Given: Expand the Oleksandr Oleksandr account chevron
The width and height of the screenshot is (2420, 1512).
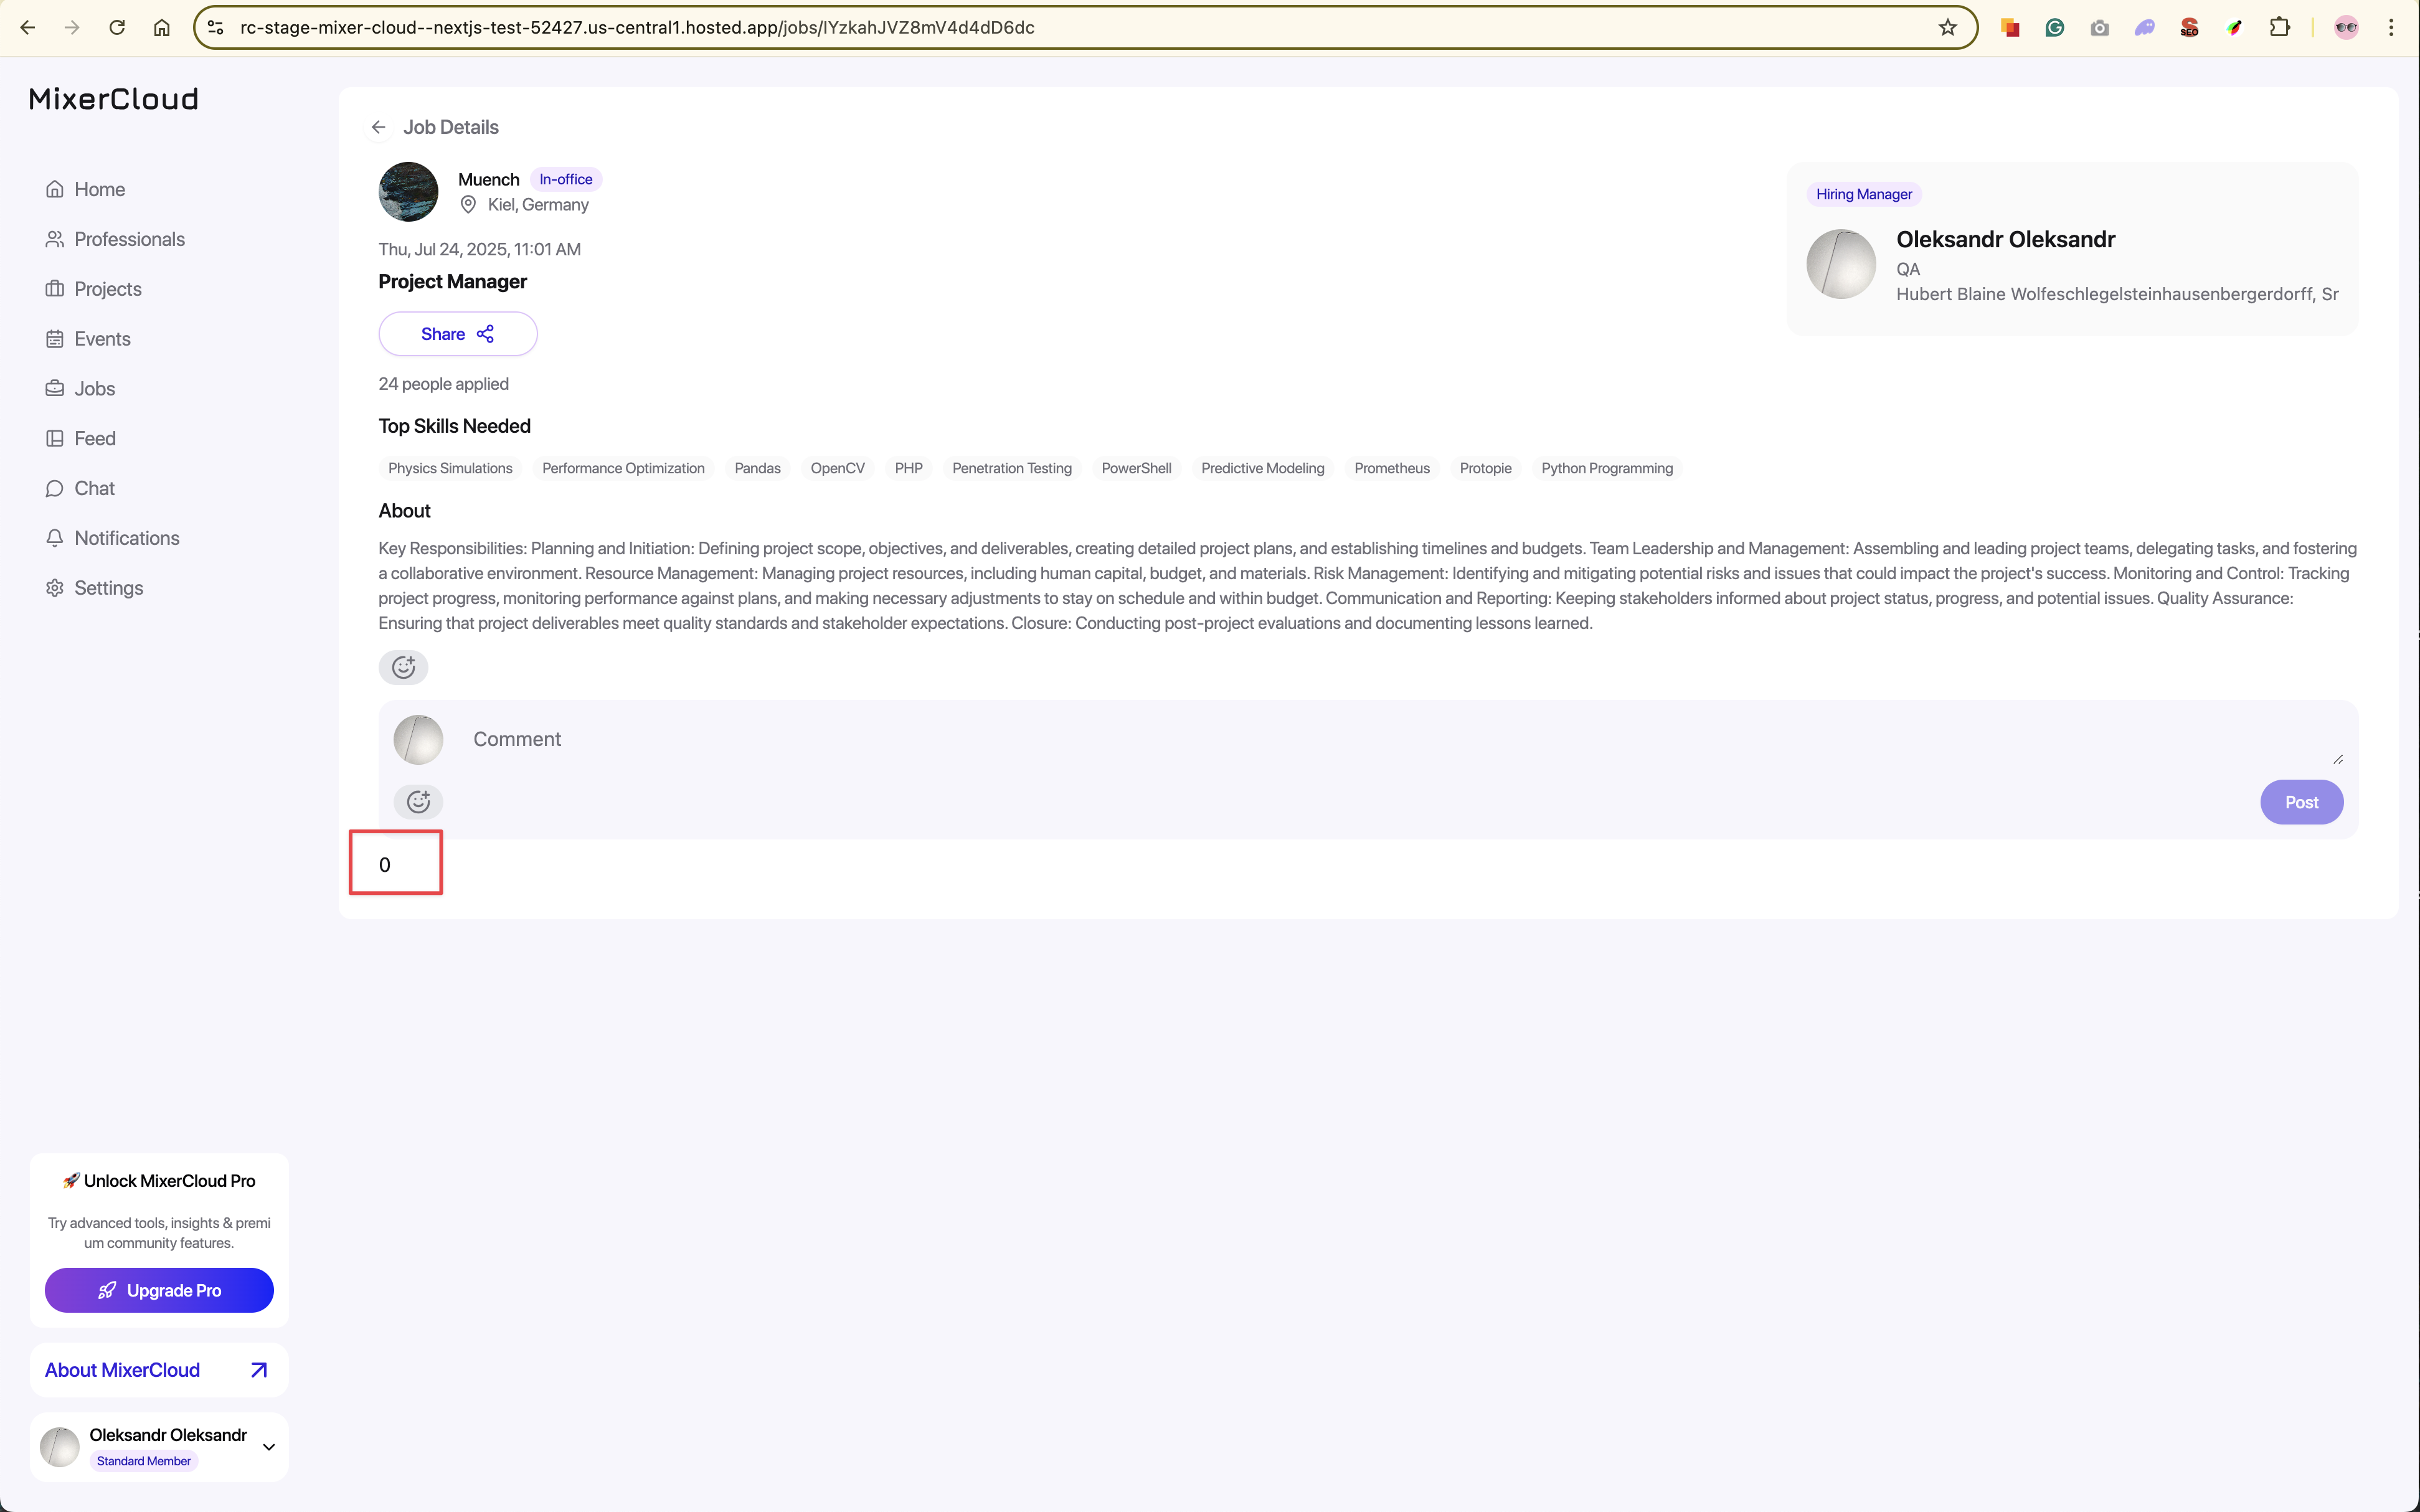Looking at the screenshot, I should point(268,1446).
